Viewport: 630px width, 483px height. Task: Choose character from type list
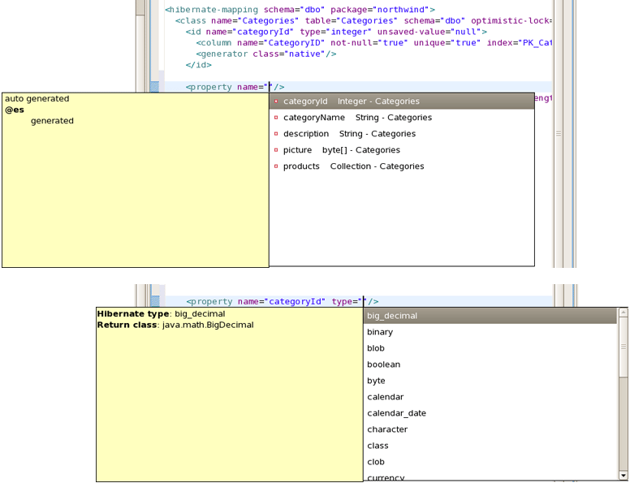tap(387, 429)
